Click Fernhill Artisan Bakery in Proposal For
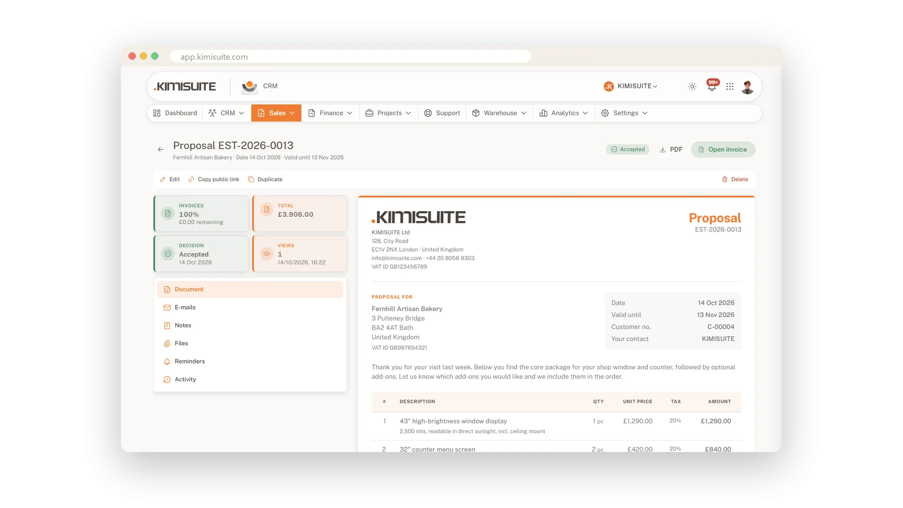The width and height of the screenshot is (903, 508). tap(407, 309)
